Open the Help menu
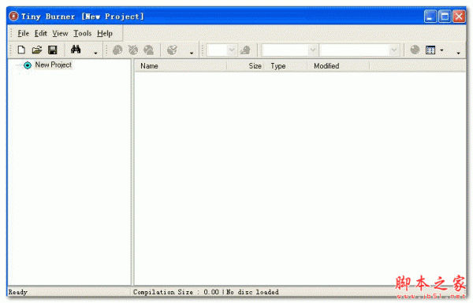 pos(105,33)
